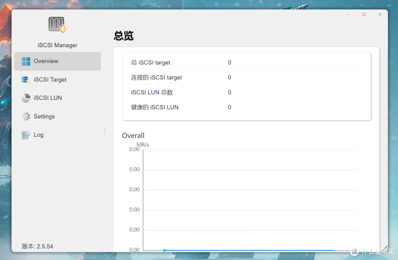Close the iSCSI Manager window
The width and height of the screenshot is (398, 260).
(x=380, y=14)
